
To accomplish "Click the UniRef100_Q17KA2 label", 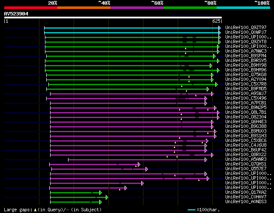I will click(246, 192).
